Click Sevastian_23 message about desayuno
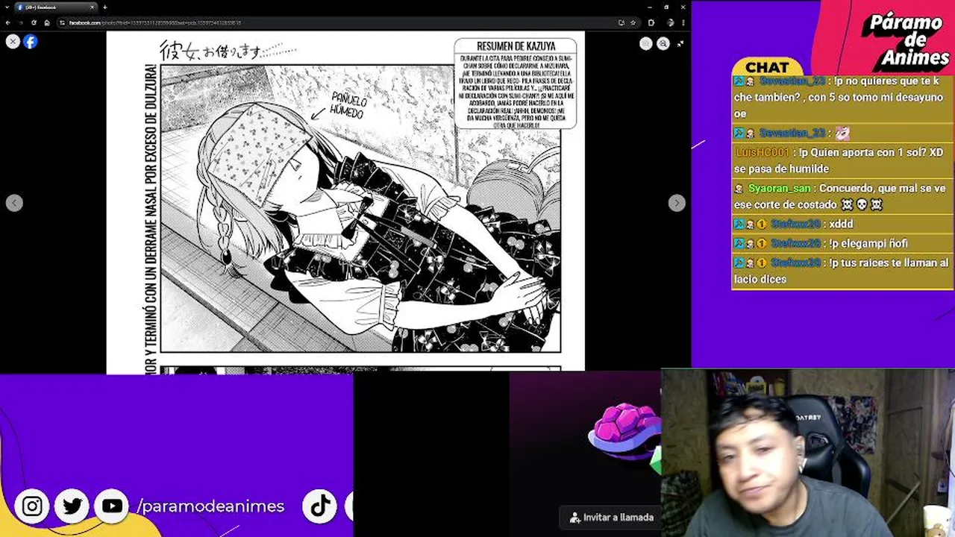 [842, 97]
